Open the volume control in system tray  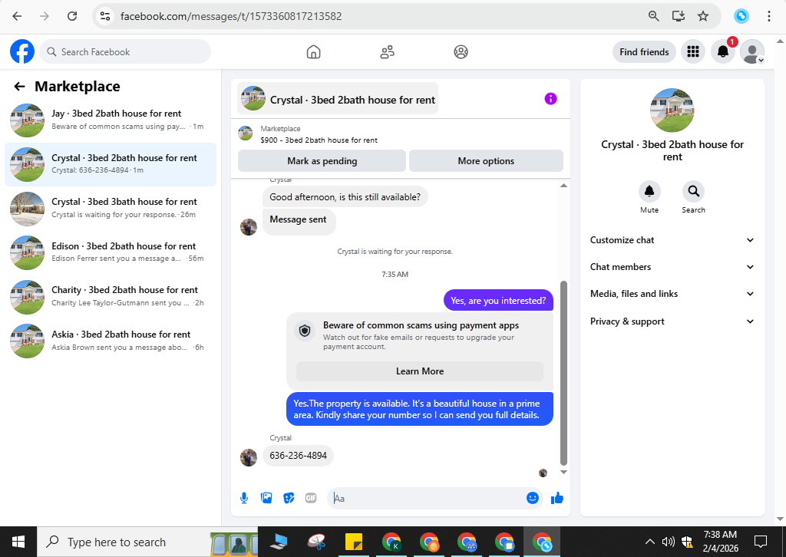668,542
